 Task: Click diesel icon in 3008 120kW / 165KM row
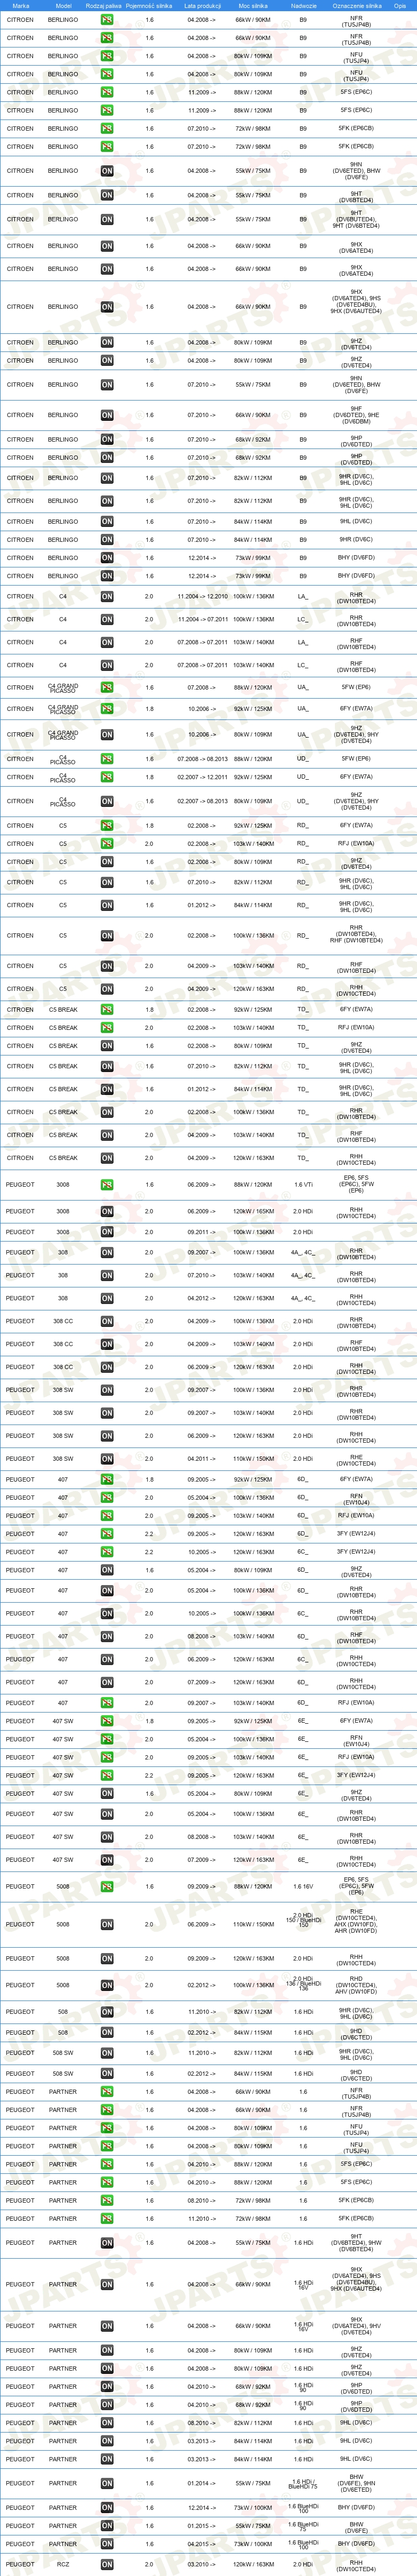[107, 1212]
